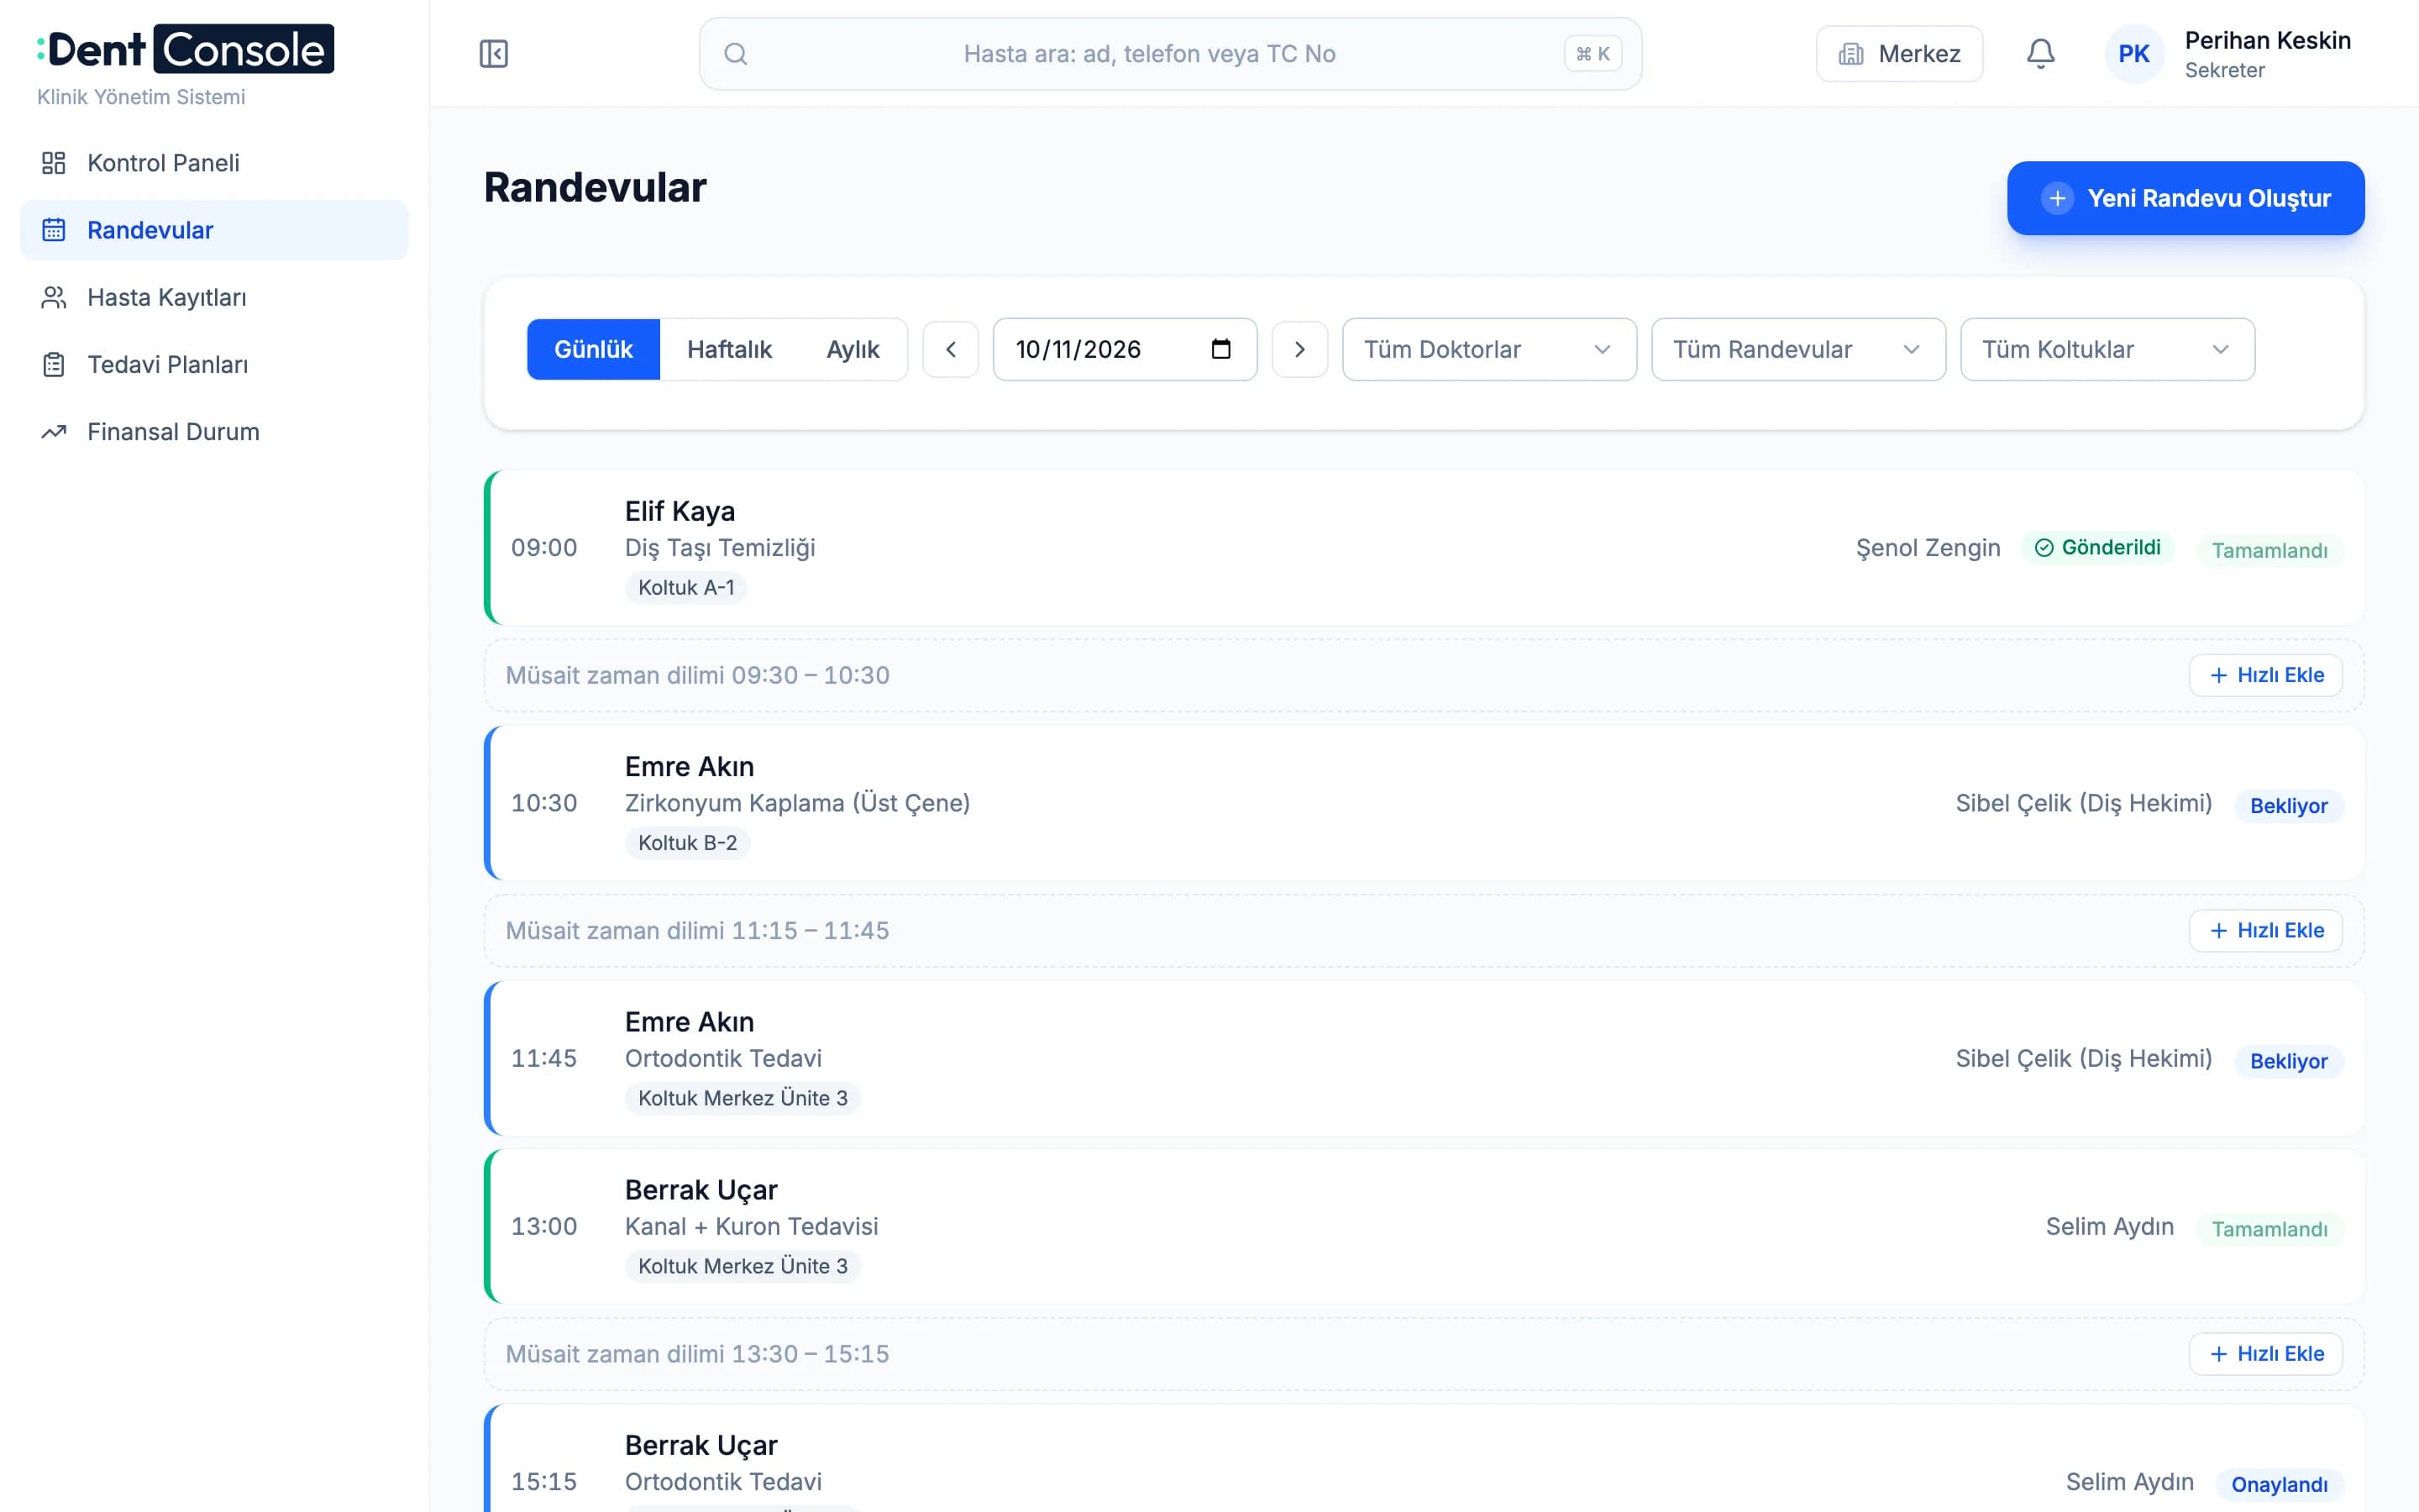Viewport: 2419px width, 1512px height.
Task: Click Koltuk A-1 tag
Action: [685, 587]
